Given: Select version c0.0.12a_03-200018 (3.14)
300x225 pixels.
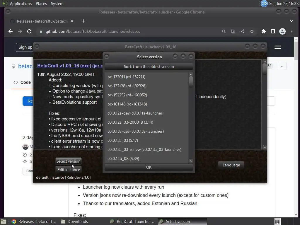Looking at the screenshot, I should pos(146,122).
